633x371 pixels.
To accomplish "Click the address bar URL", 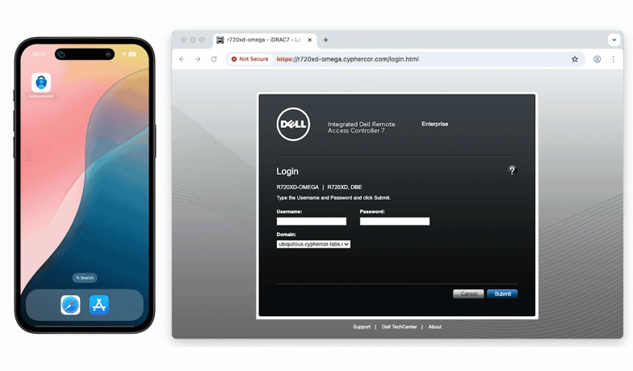I will click(347, 59).
